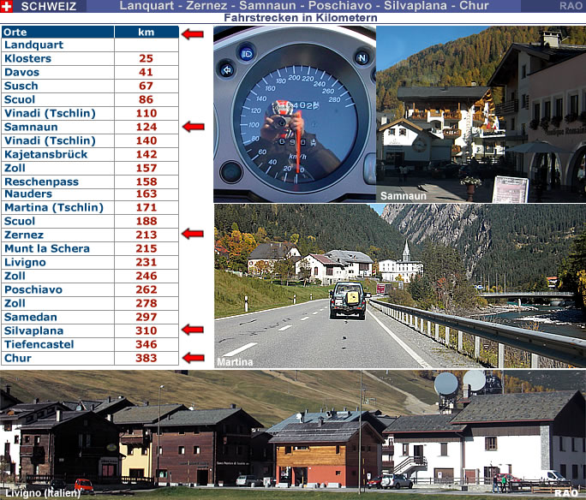Select the km column header
Image resolution: width=586 pixels, height=500 pixels.
(146, 33)
